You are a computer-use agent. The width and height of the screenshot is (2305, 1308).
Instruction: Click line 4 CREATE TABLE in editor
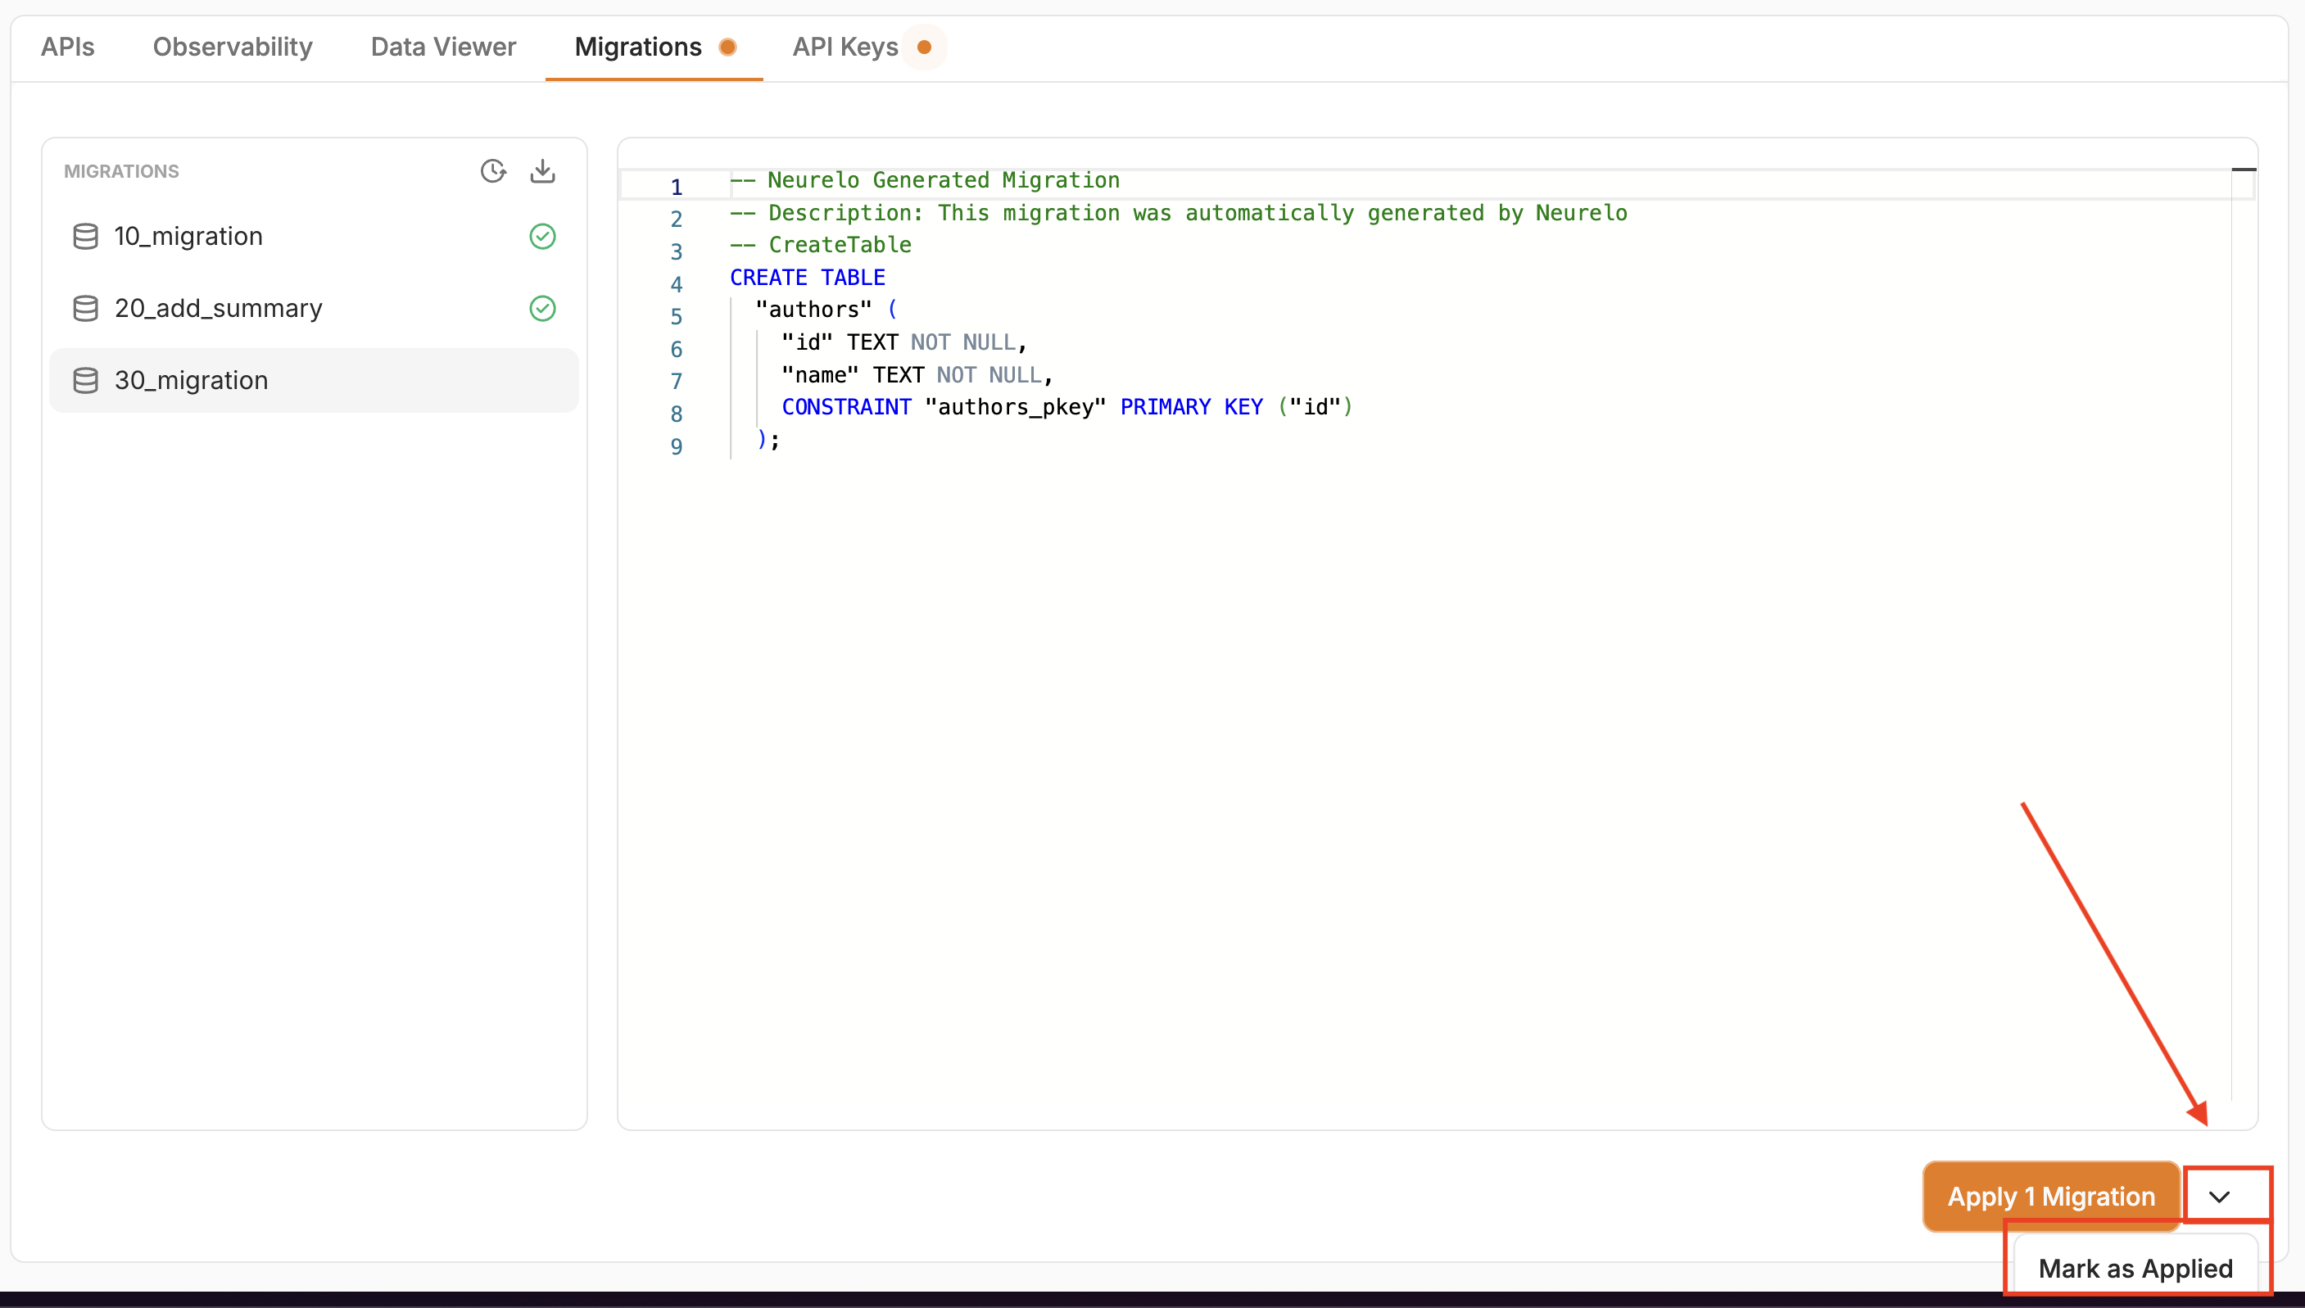pos(807,278)
